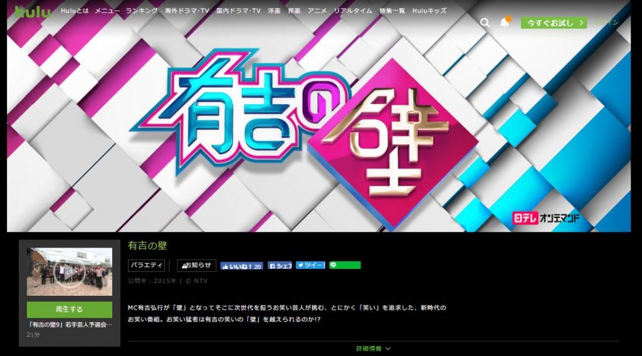642x356 pixels.
Task: Click the 「有吉の壁9」若手芸人予選会 episode title
Action: pos(70,325)
